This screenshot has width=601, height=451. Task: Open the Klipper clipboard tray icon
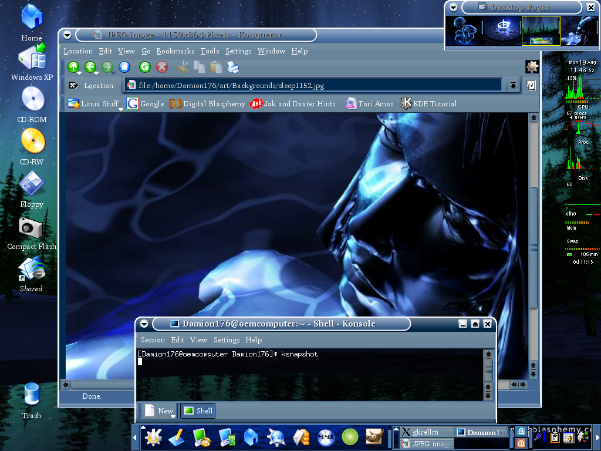tap(554, 437)
